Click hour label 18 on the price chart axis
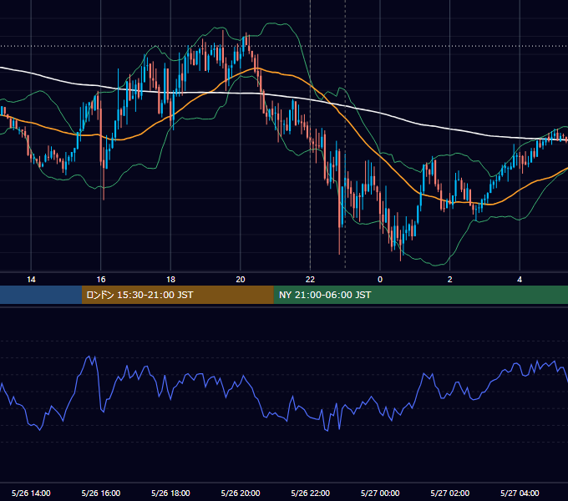This screenshot has height=501, width=568. [170, 280]
